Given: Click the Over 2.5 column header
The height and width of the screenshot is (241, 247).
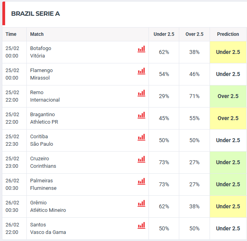Looking at the screenshot, I should [x=195, y=34].
